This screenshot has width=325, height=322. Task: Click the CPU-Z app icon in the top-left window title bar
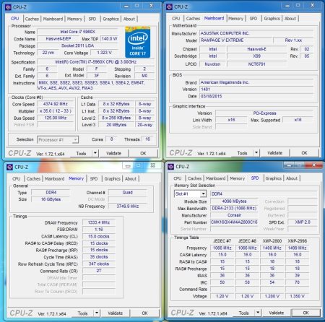point(8,7)
